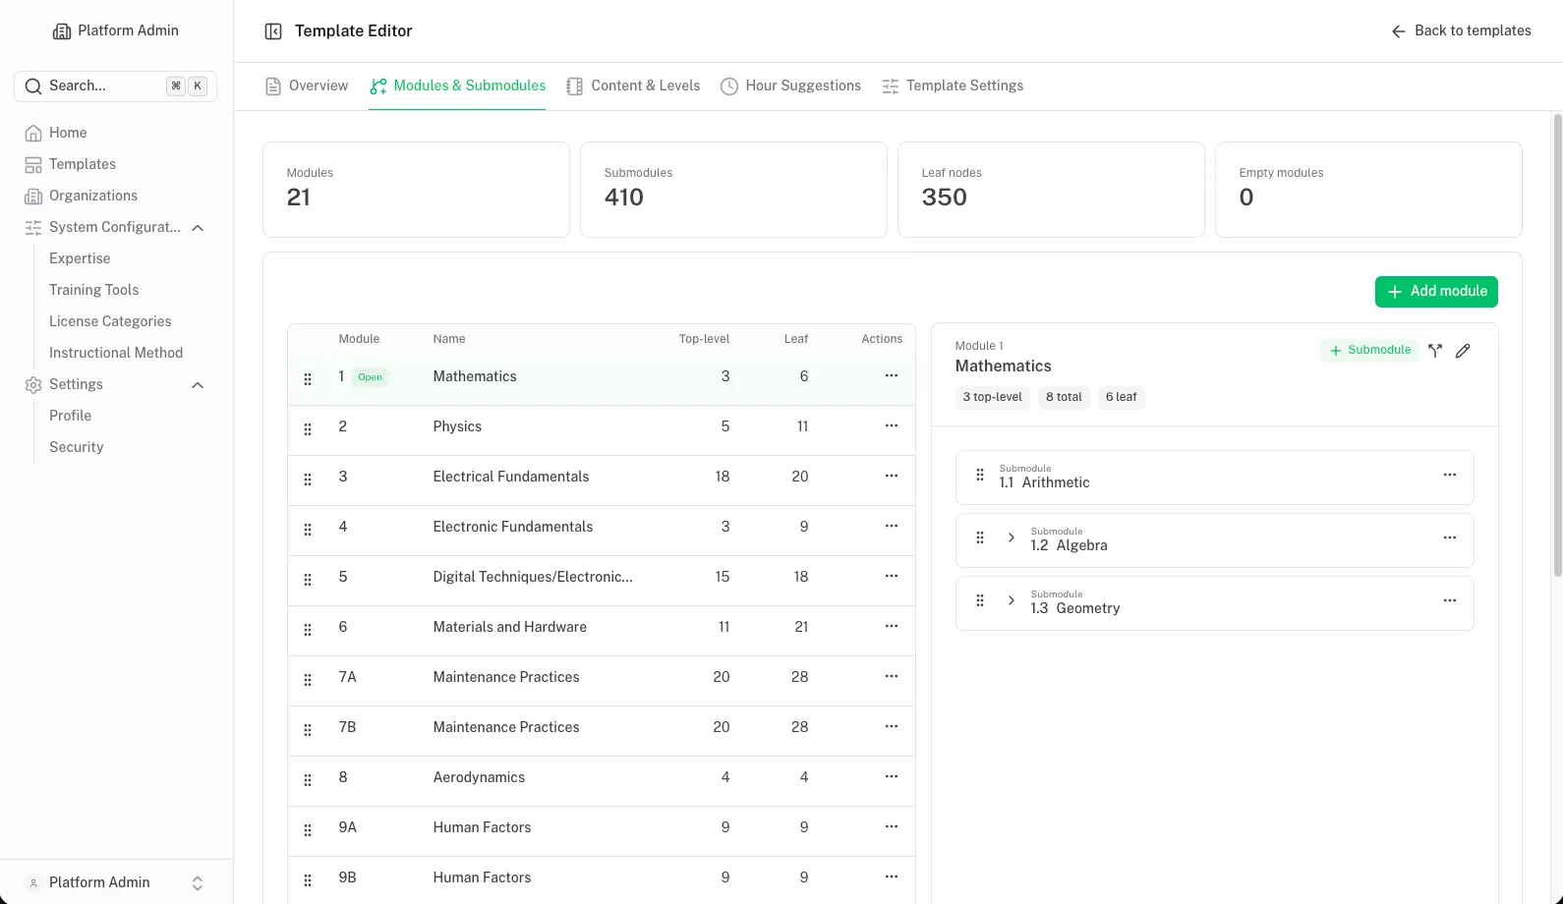This screenshot has height=904, width=1563.
Task: Go to the Hour Suggestions tab
Action: pyautogui.click(x=790, y=86)
